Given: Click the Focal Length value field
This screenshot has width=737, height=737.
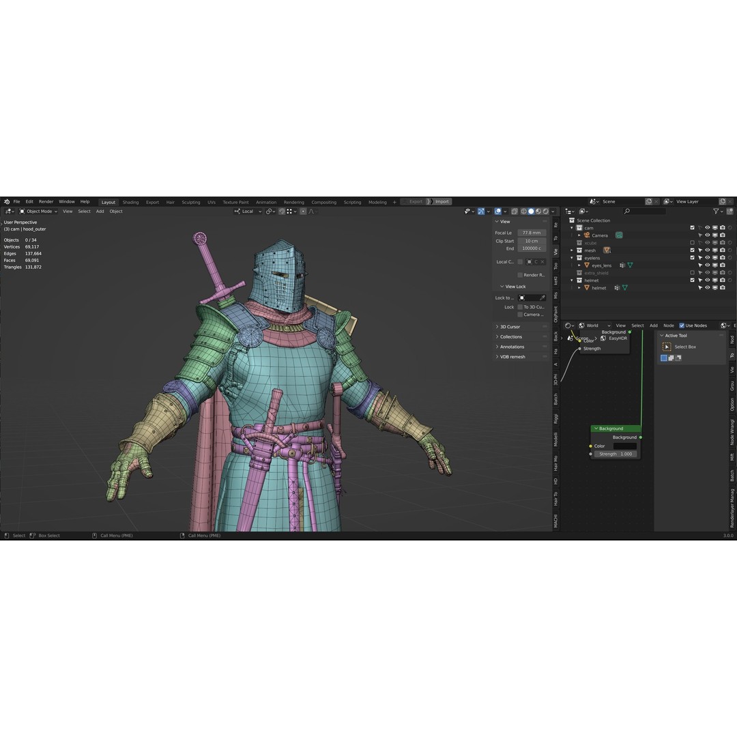Looking at the screenshot, I should (x=532, y=233).
